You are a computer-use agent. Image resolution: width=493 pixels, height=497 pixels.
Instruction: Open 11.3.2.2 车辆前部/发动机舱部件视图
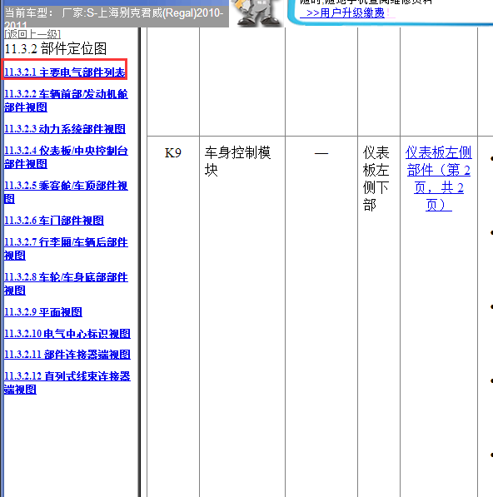point(66,101)
